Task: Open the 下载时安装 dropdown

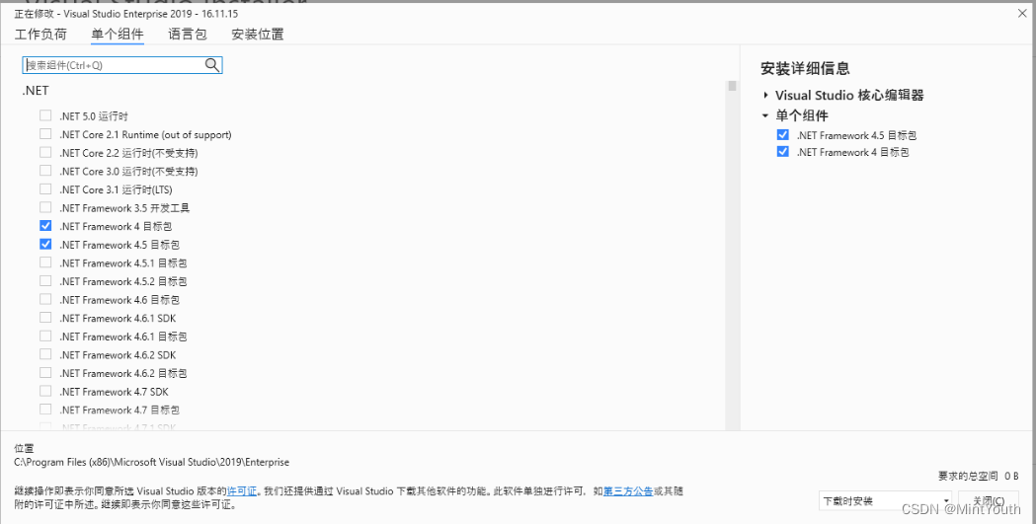Action: (x=885, y=501)
